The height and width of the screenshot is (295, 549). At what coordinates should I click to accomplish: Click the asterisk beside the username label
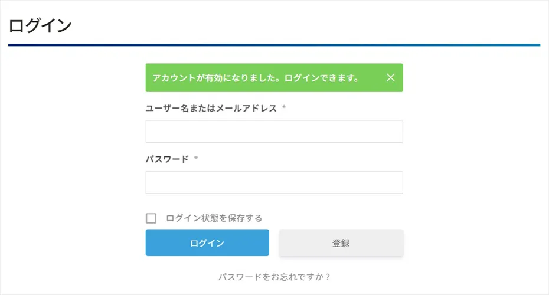[x=284, y=108]
